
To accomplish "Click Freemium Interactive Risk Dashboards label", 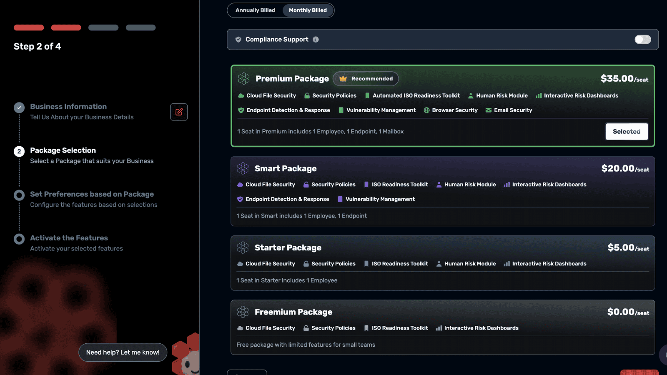I will [x=481, y=328].
